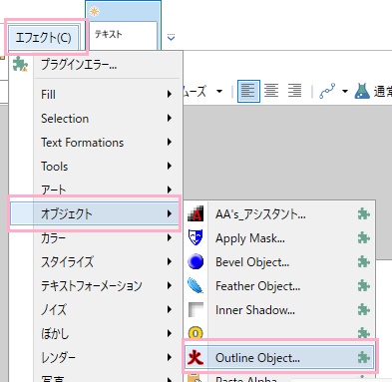Viewport: 392px width, 382px height.
Task: Open the toolbar overflow chevron
Action: (171, 37)
